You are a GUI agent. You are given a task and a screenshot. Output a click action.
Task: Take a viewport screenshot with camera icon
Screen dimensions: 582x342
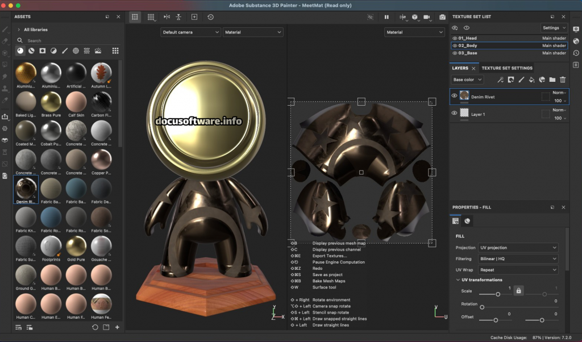point(442,17)
